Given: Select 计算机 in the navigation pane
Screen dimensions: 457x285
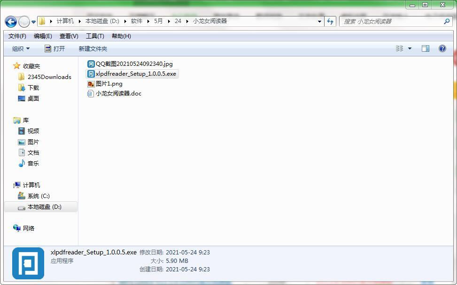Looking at the screenshot, I should coord(31,185).
